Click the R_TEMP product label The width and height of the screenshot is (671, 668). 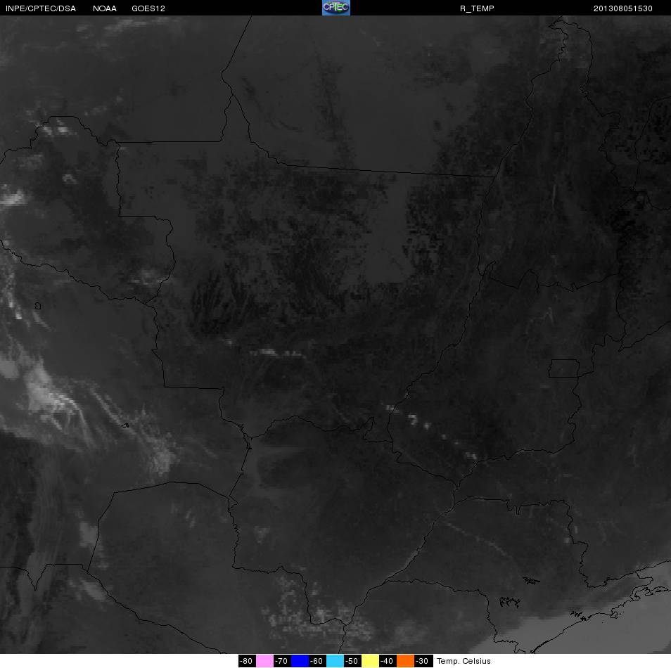[477, 8]
